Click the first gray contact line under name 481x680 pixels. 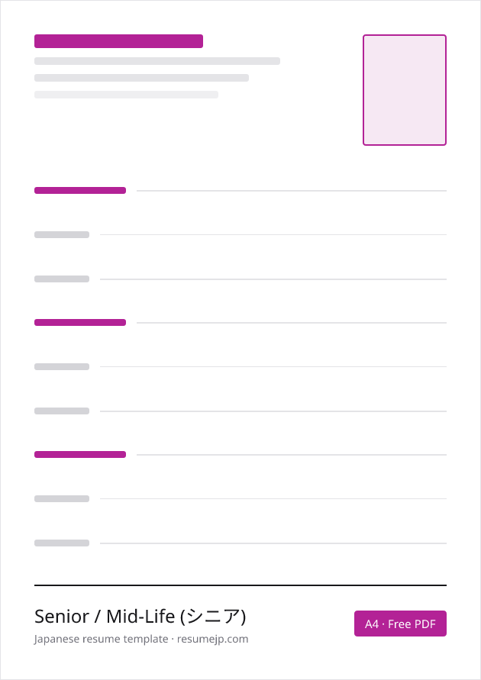pyautogui.click(x=157, y=61)
